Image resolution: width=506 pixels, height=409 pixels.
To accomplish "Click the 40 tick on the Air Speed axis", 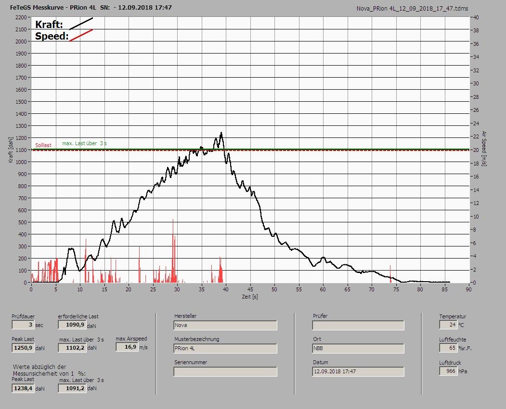I will pyautogui.click(x=476, y=17).
